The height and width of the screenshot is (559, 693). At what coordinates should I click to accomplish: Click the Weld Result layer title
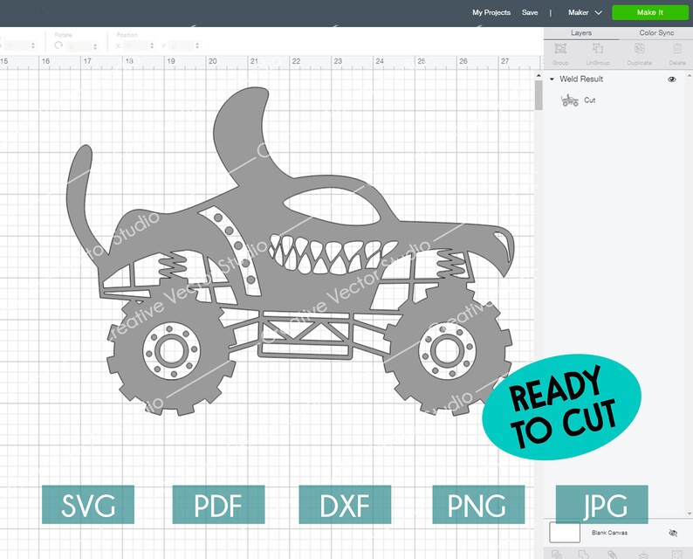[x=581, y=79]
